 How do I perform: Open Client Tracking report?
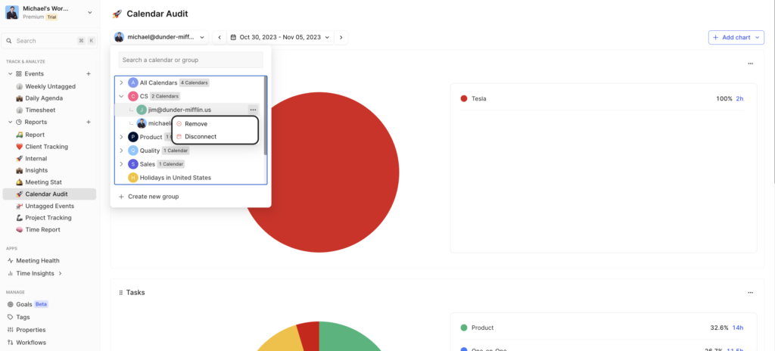[x=46, y=146]
